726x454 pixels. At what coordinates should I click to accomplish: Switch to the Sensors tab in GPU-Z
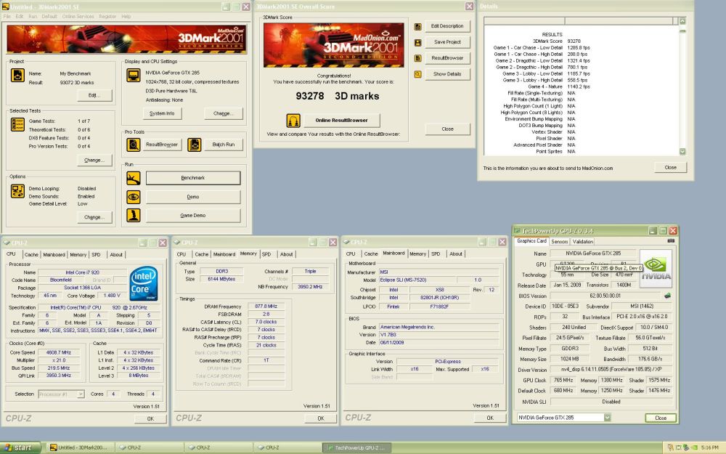(559, 241)
